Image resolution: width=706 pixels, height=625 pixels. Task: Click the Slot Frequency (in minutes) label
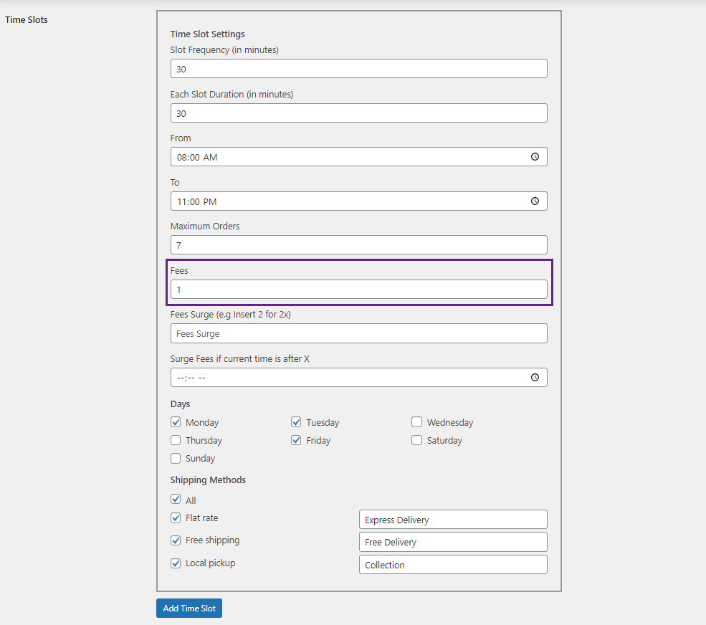point(224,50)
